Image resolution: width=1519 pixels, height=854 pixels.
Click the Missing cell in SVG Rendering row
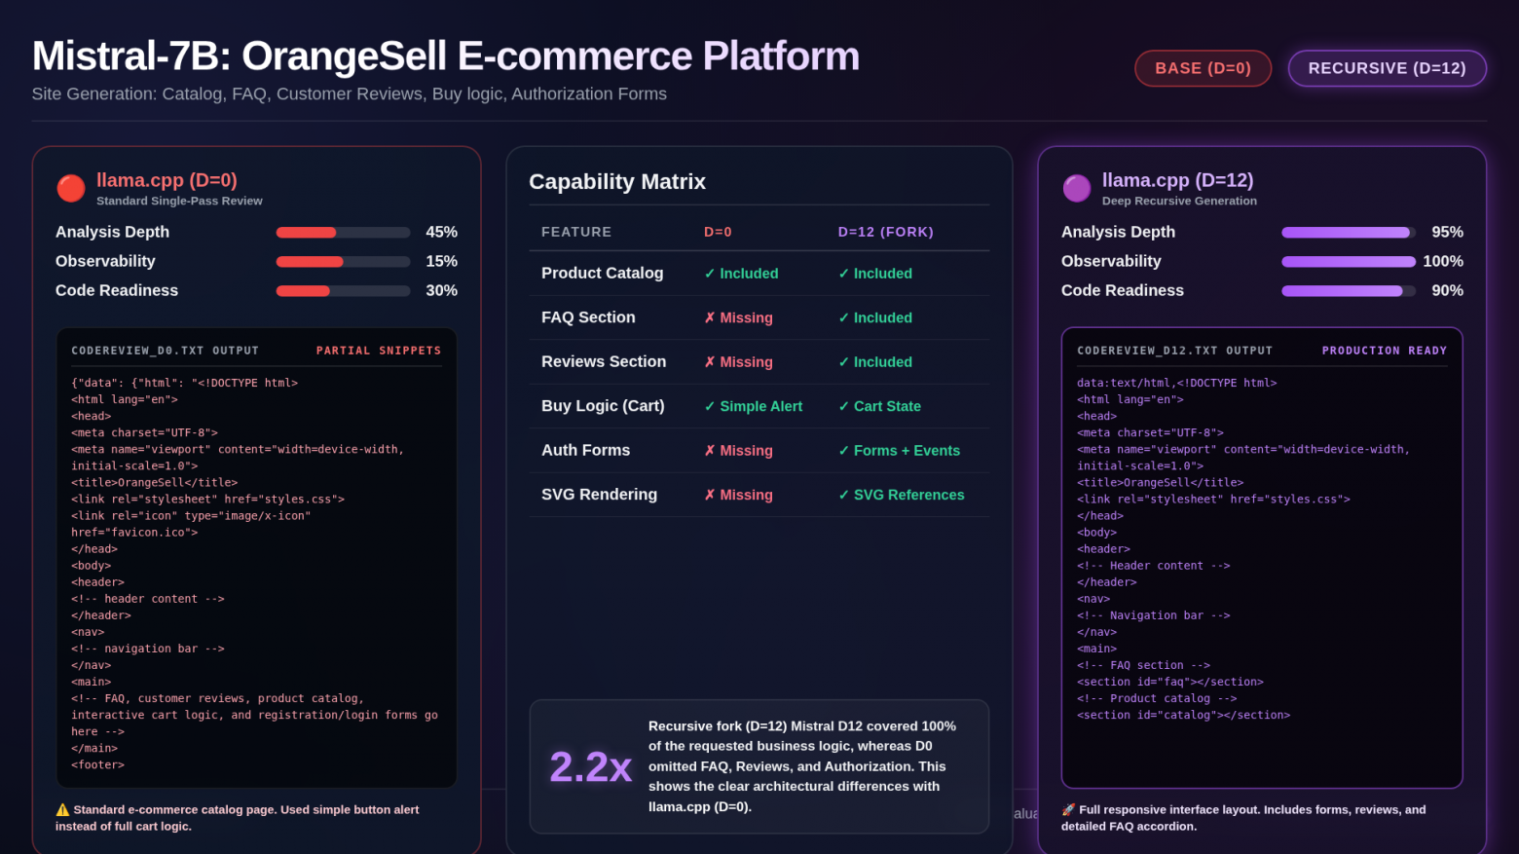click(x=738, y=495)
